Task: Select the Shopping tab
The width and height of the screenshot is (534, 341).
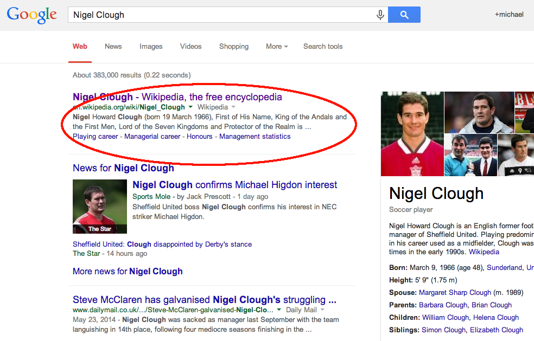Action: click(234, 46)
